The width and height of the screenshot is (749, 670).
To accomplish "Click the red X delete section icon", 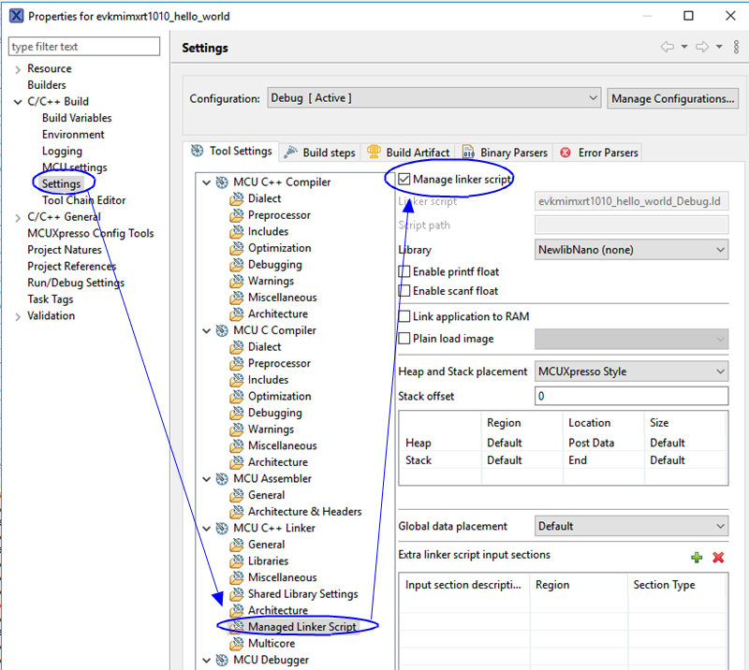I will click(718, 558).
